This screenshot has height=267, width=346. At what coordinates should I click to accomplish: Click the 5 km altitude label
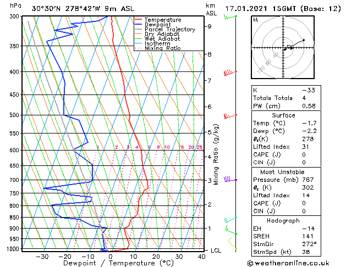209,132
